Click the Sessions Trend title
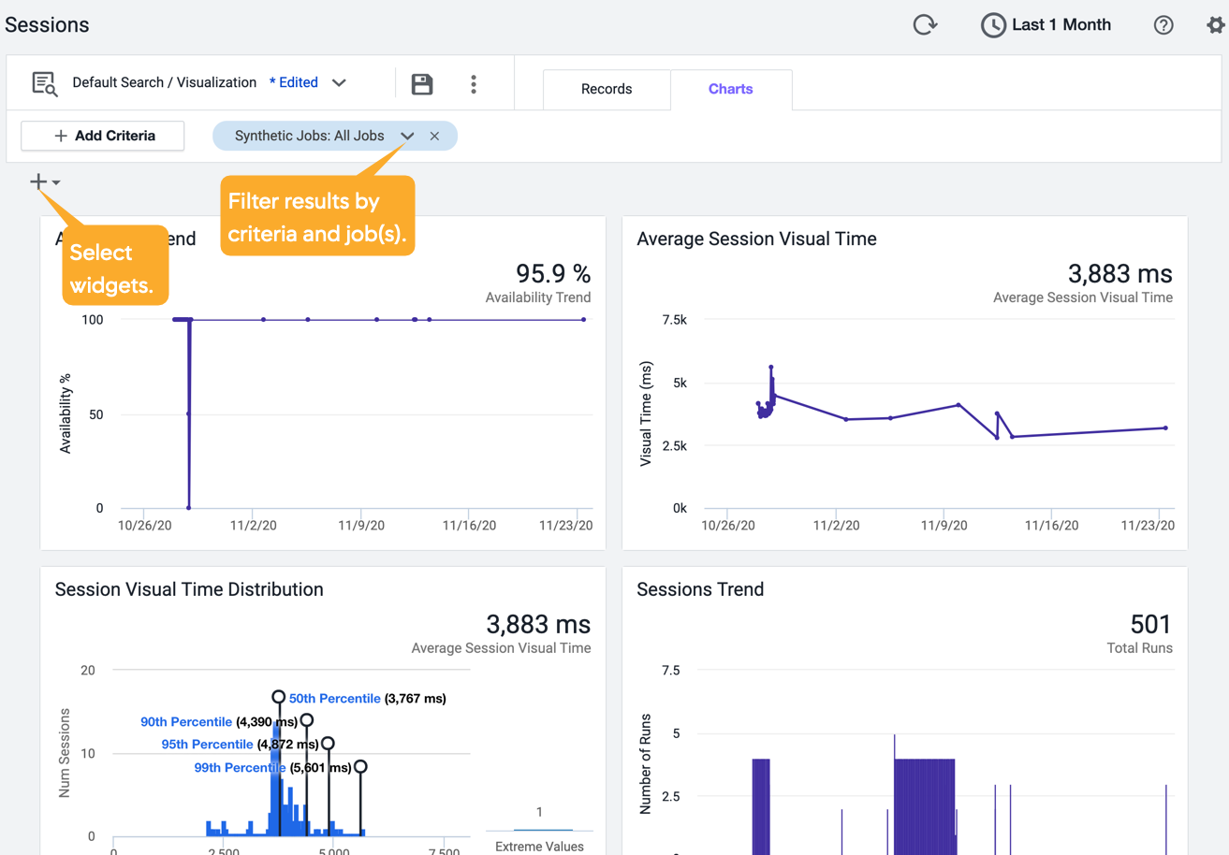 coord(700,589)
